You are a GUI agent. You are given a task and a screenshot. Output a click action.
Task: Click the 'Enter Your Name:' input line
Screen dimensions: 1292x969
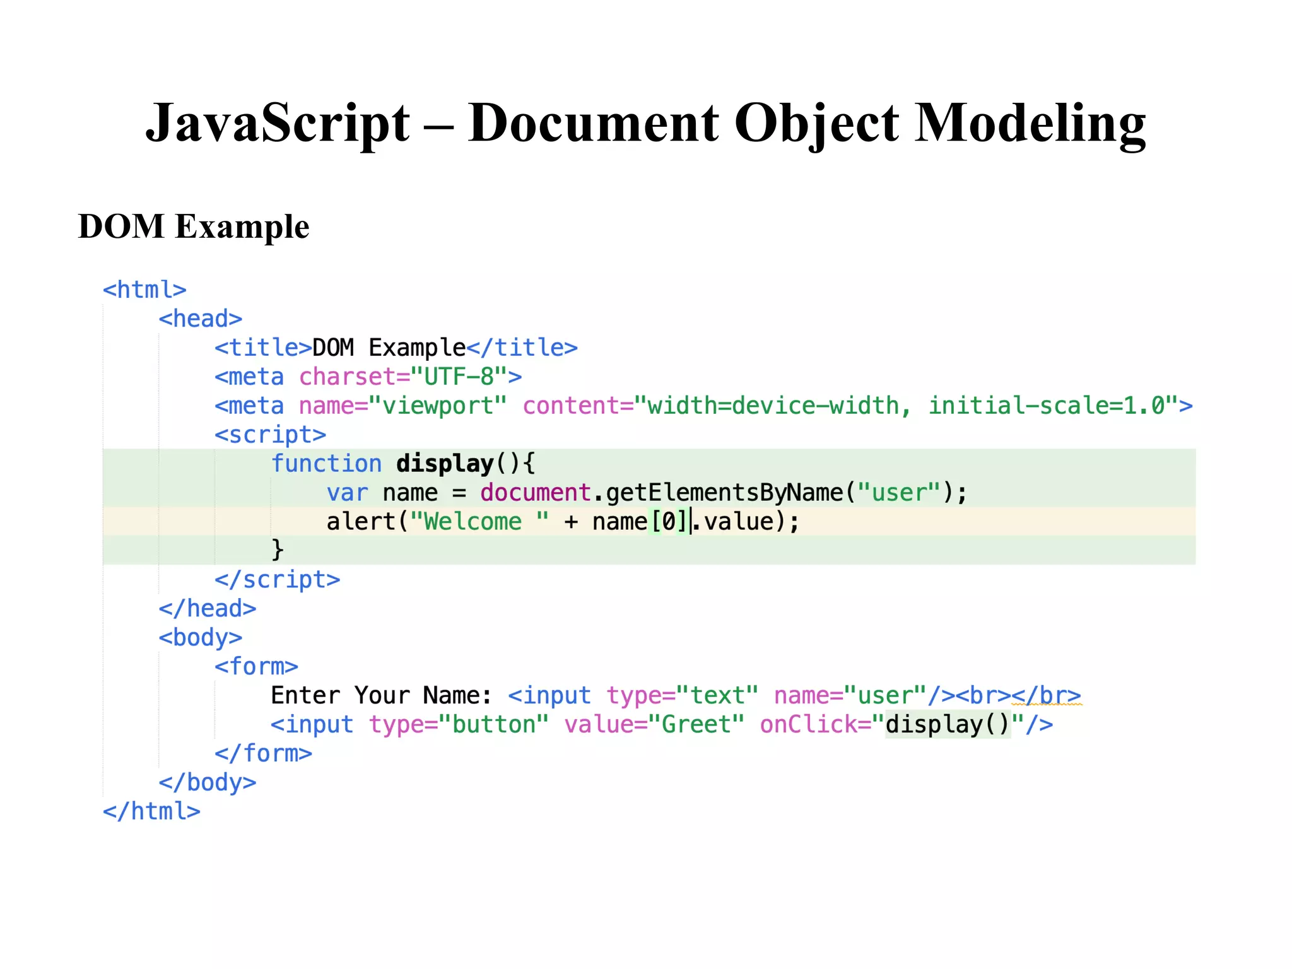coord(676,695)
